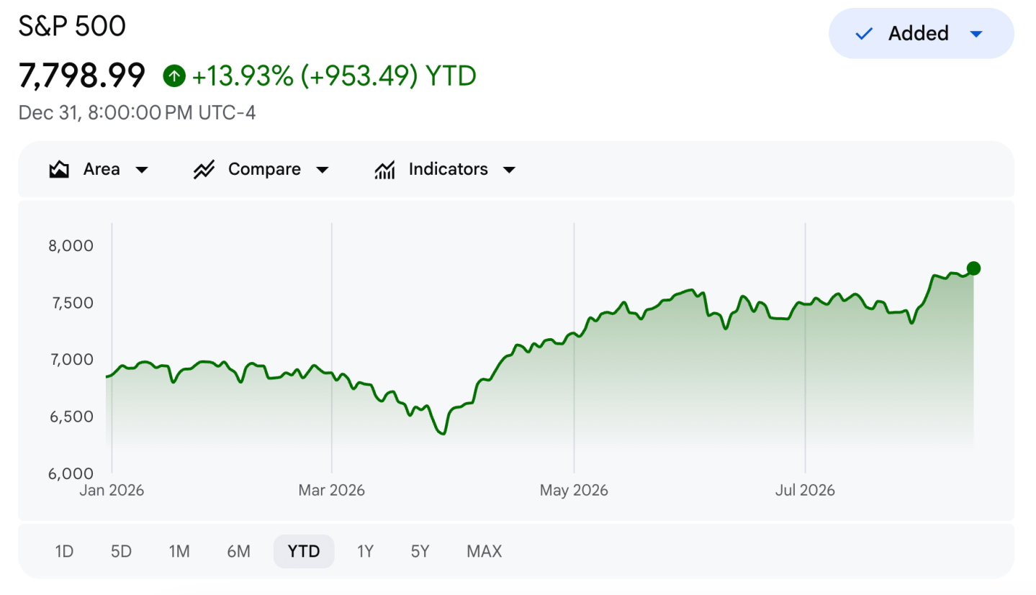Click the Indicators bar chart icon
This screenshot has height=595, width=1036.
[385, 170]
